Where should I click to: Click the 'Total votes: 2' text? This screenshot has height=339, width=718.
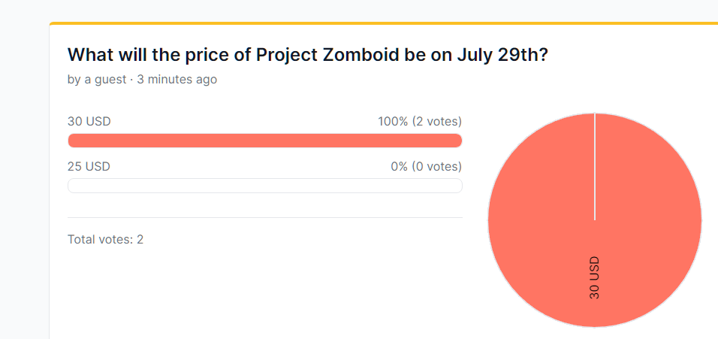click(105, 240)
